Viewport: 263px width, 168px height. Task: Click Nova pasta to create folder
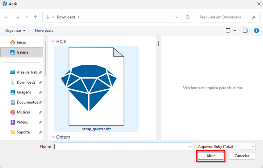44,30
